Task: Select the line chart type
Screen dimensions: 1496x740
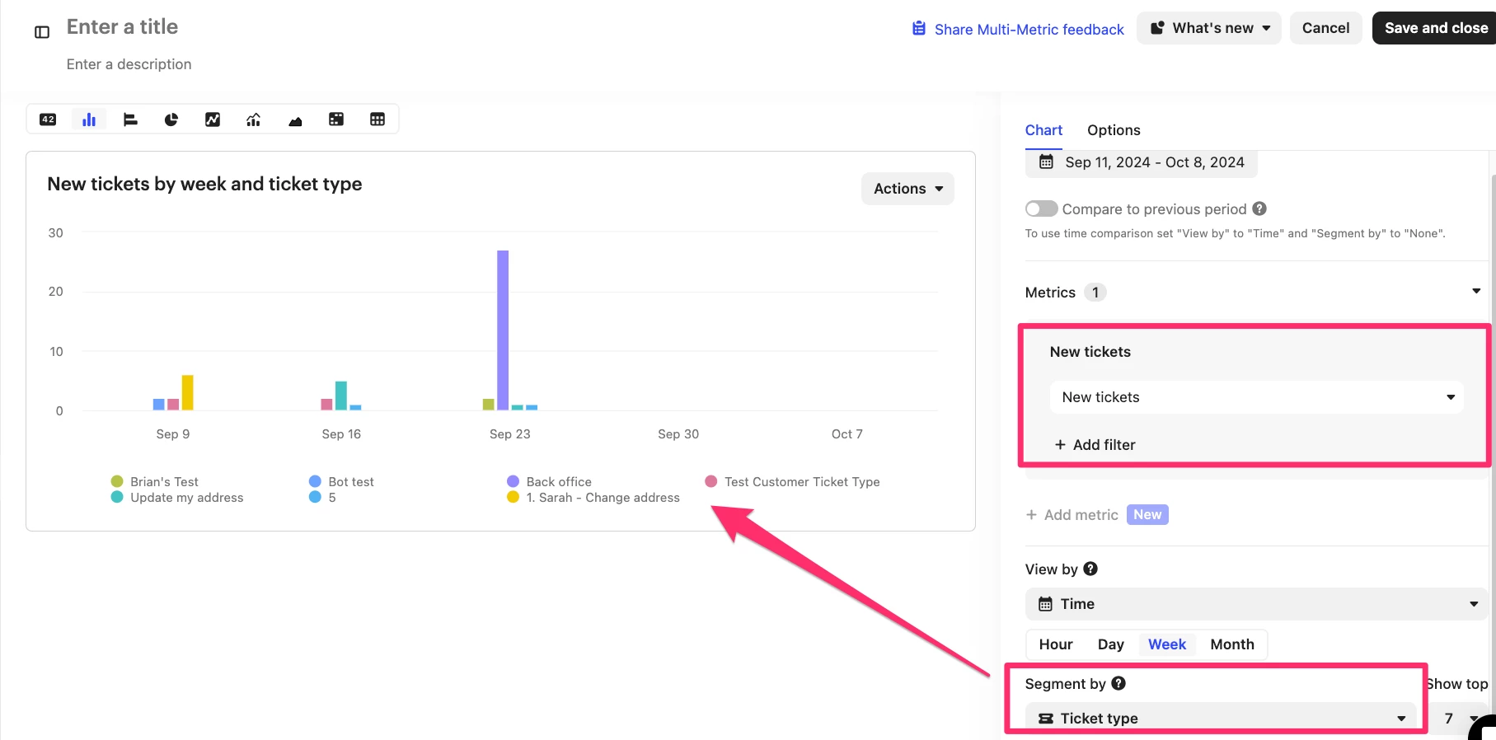Action: click(213, 119)
